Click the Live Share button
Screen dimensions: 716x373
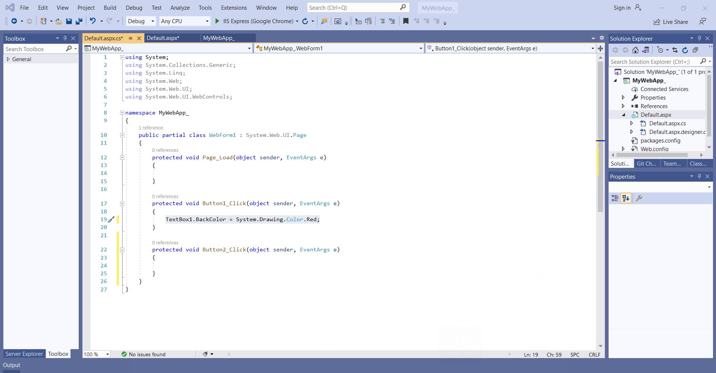671,22
